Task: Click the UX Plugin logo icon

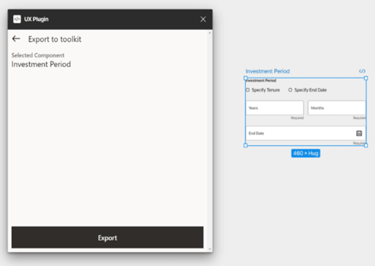Action: 17,19
